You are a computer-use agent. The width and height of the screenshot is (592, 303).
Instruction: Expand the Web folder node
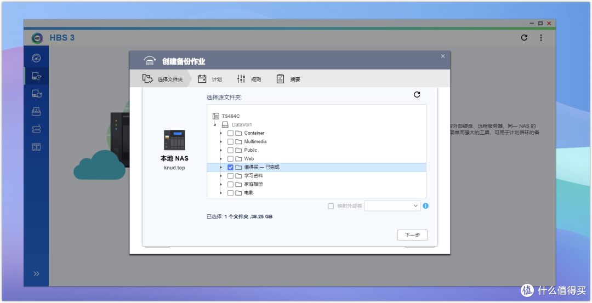[x=221, y=158]
